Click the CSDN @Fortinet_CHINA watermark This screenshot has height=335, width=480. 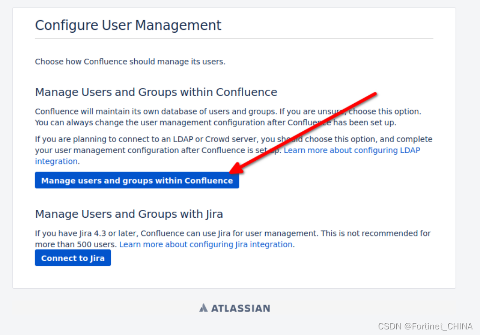pyautogui.click(x=425, y=326)
